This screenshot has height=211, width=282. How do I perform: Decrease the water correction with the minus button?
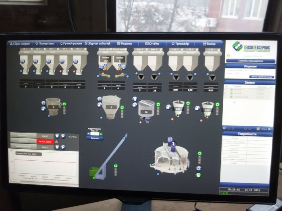(x=89, y=134)
